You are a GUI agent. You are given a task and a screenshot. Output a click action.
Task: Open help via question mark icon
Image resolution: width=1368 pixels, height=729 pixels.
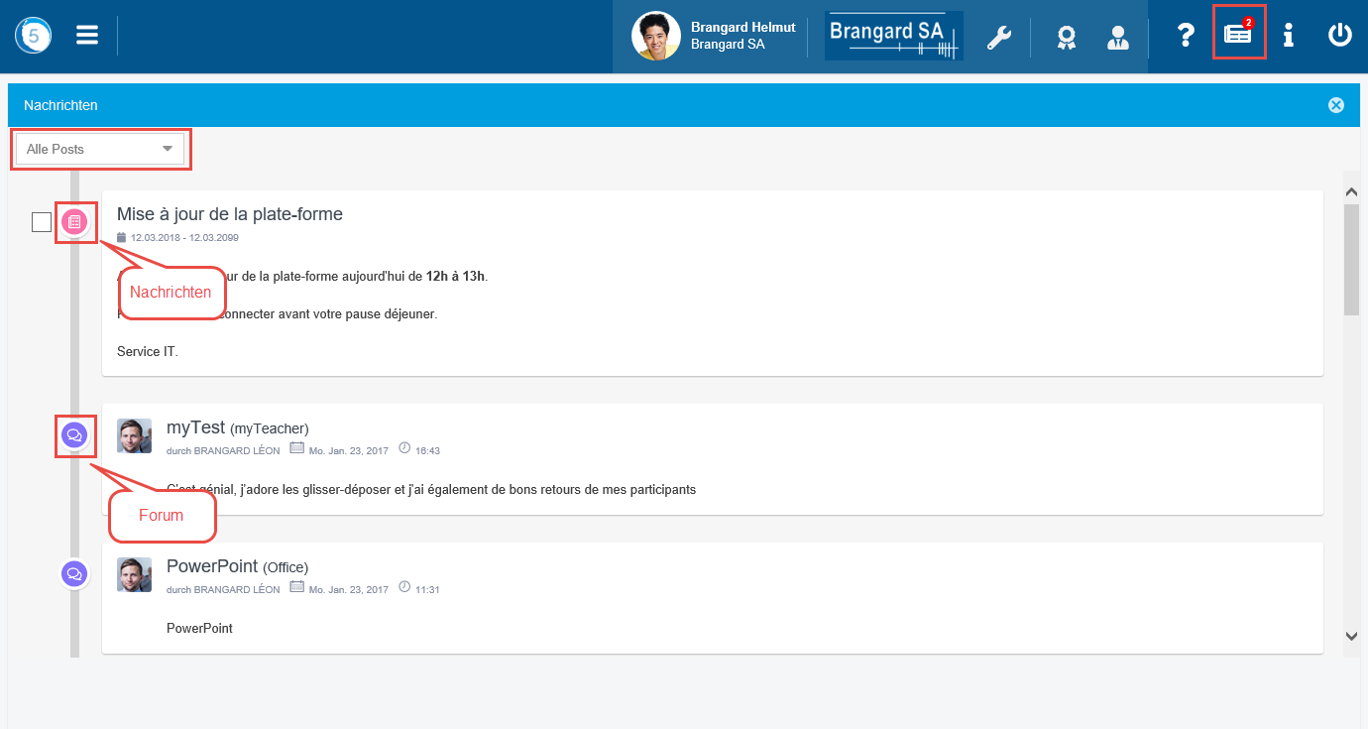[x=1185, y=36]
